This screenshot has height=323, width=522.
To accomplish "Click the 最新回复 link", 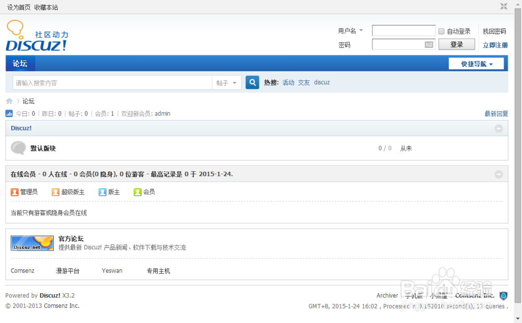I will 496,114.
